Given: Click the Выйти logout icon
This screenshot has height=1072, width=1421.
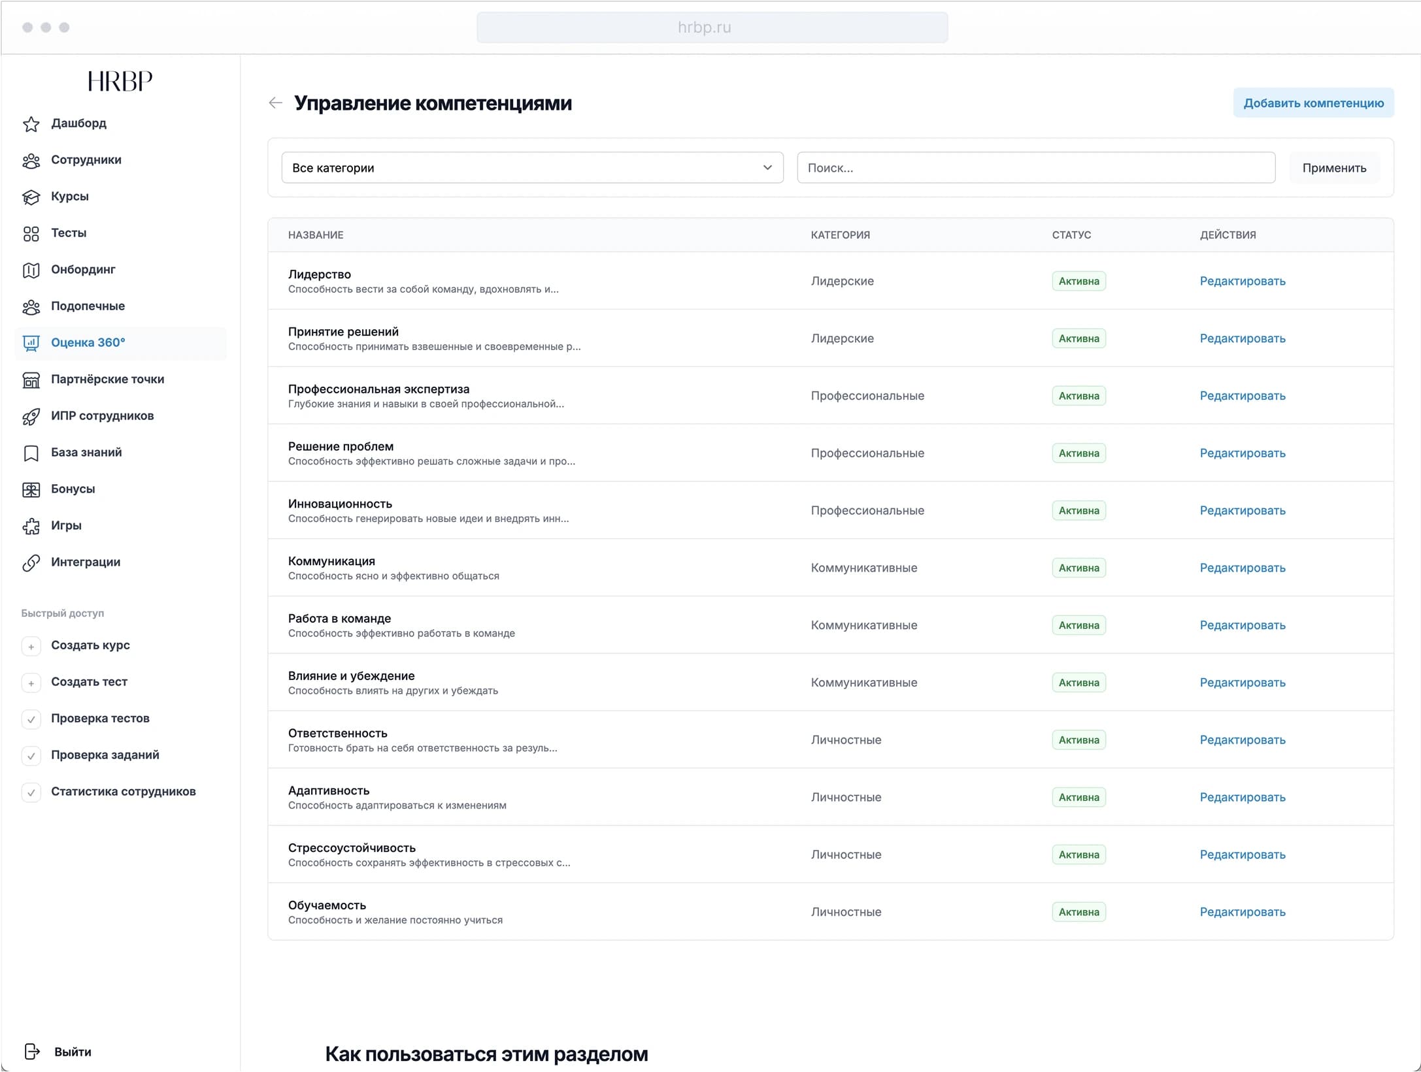Looking at the screenshot, I should (x=31, y=1051).
